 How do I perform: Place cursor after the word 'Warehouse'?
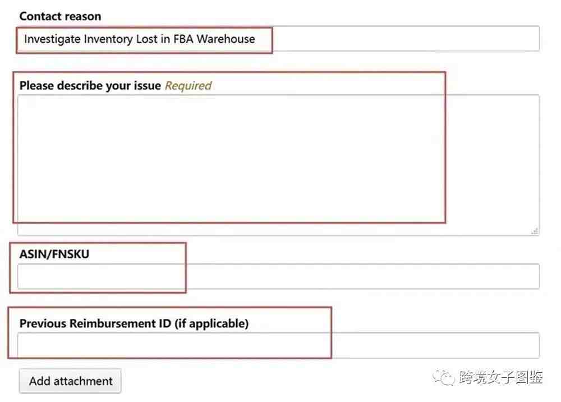(x=256, y=39)
